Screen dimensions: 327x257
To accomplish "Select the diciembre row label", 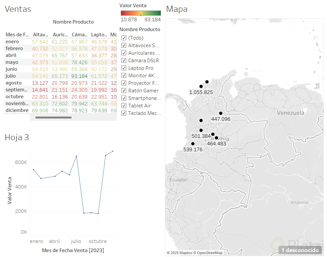I will pyautogui.click(x=17, y=110).
